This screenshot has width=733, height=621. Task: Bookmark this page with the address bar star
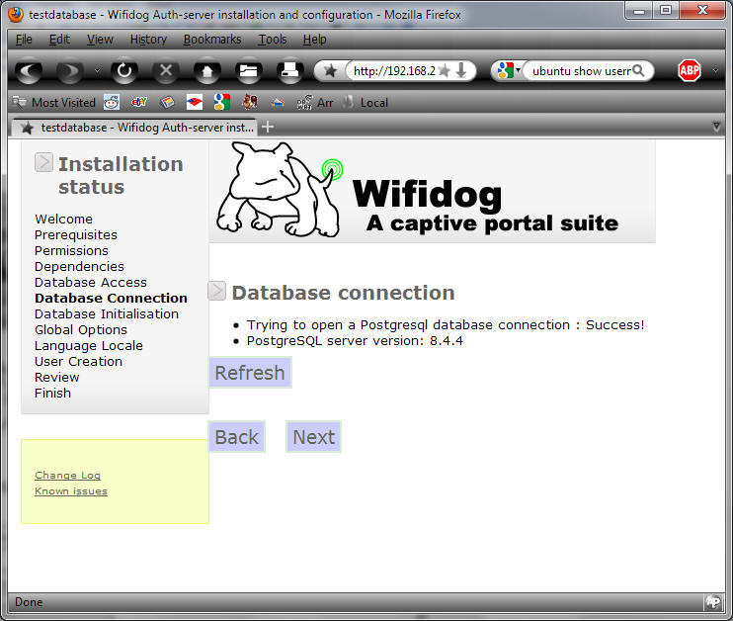click(445, 71)
